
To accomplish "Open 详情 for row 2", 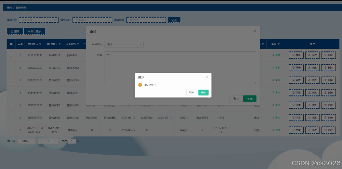I will 296,68.
